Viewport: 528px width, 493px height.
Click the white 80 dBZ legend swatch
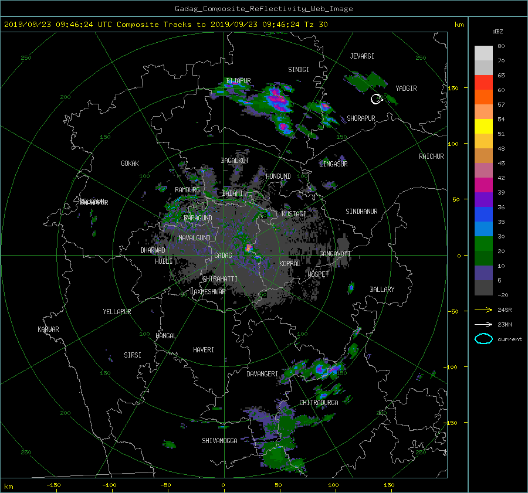(x=483, y=53)
